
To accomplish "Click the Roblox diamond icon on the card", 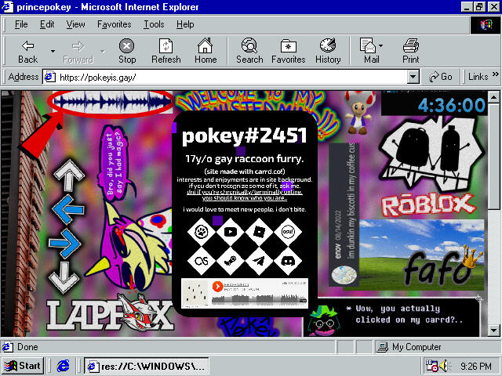I will click(x=259, y=232).
